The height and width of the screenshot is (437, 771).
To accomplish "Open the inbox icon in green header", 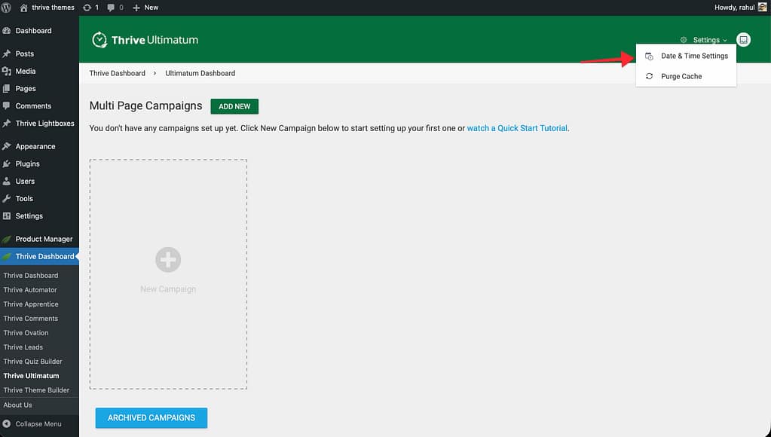I will tap(743, 40).
